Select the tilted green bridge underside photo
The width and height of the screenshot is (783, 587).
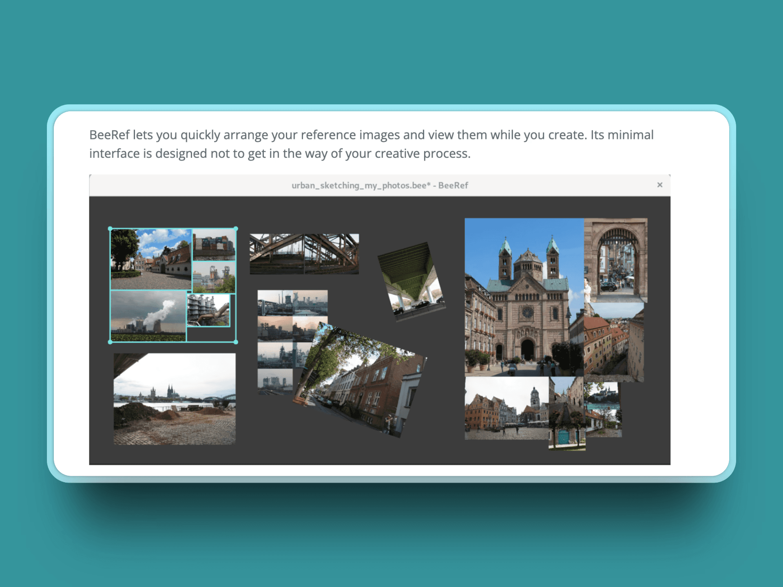click(x=411, y=281)
